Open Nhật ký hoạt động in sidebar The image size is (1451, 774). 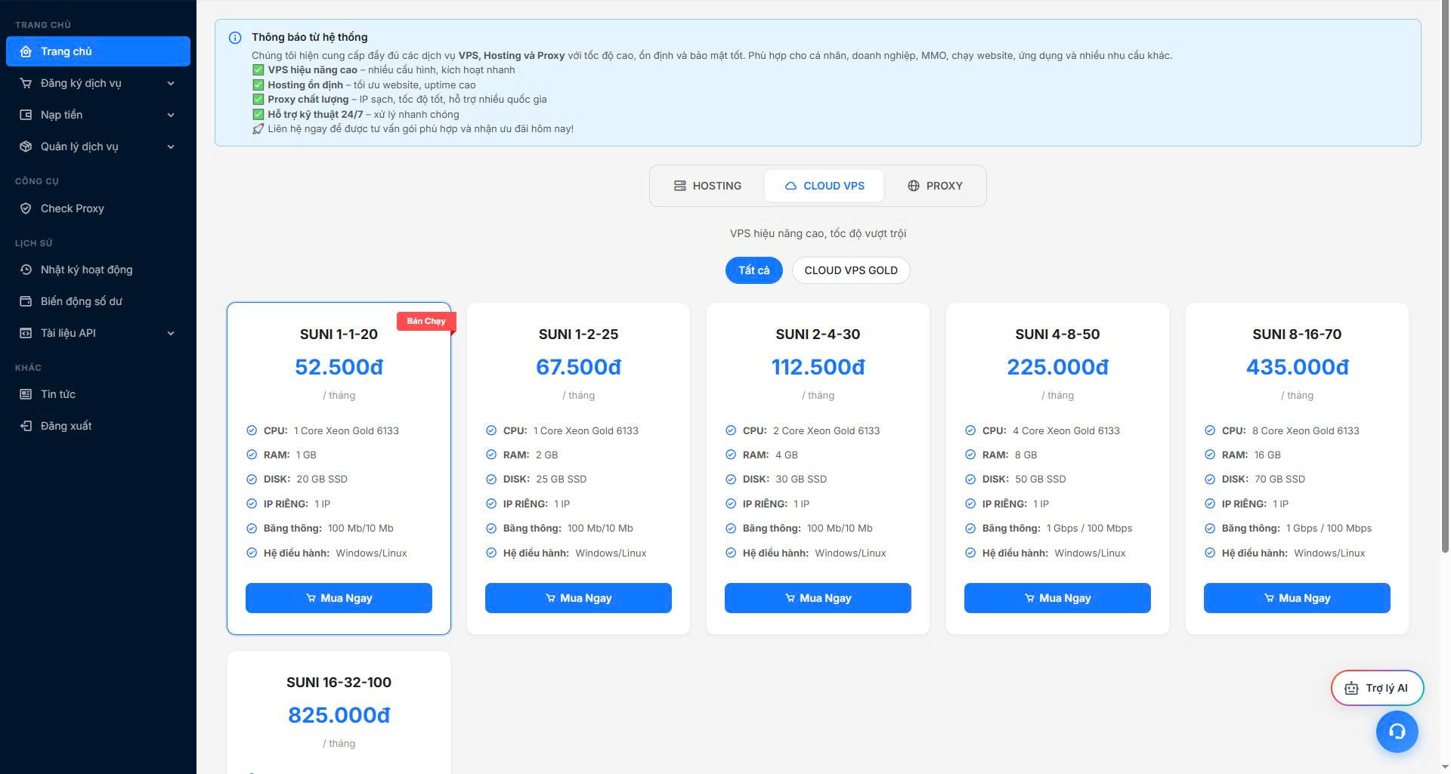coord(98,270)
